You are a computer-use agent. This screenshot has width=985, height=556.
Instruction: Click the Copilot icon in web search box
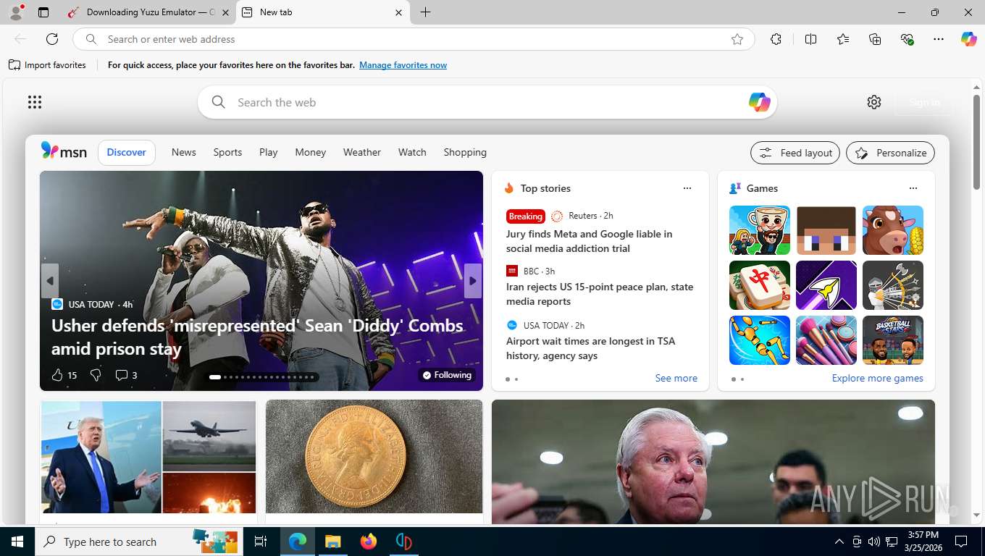pos(759,102)
